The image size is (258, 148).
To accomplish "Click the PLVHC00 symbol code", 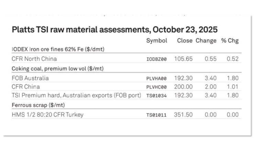I will pos(157,87).
